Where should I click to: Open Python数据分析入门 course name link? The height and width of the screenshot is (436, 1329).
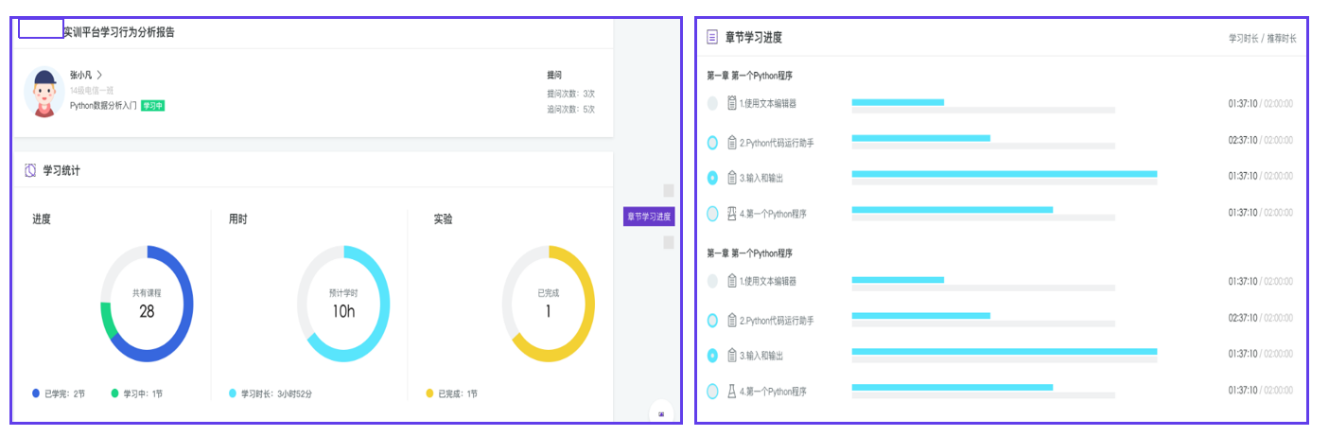[x=103, y=106]
